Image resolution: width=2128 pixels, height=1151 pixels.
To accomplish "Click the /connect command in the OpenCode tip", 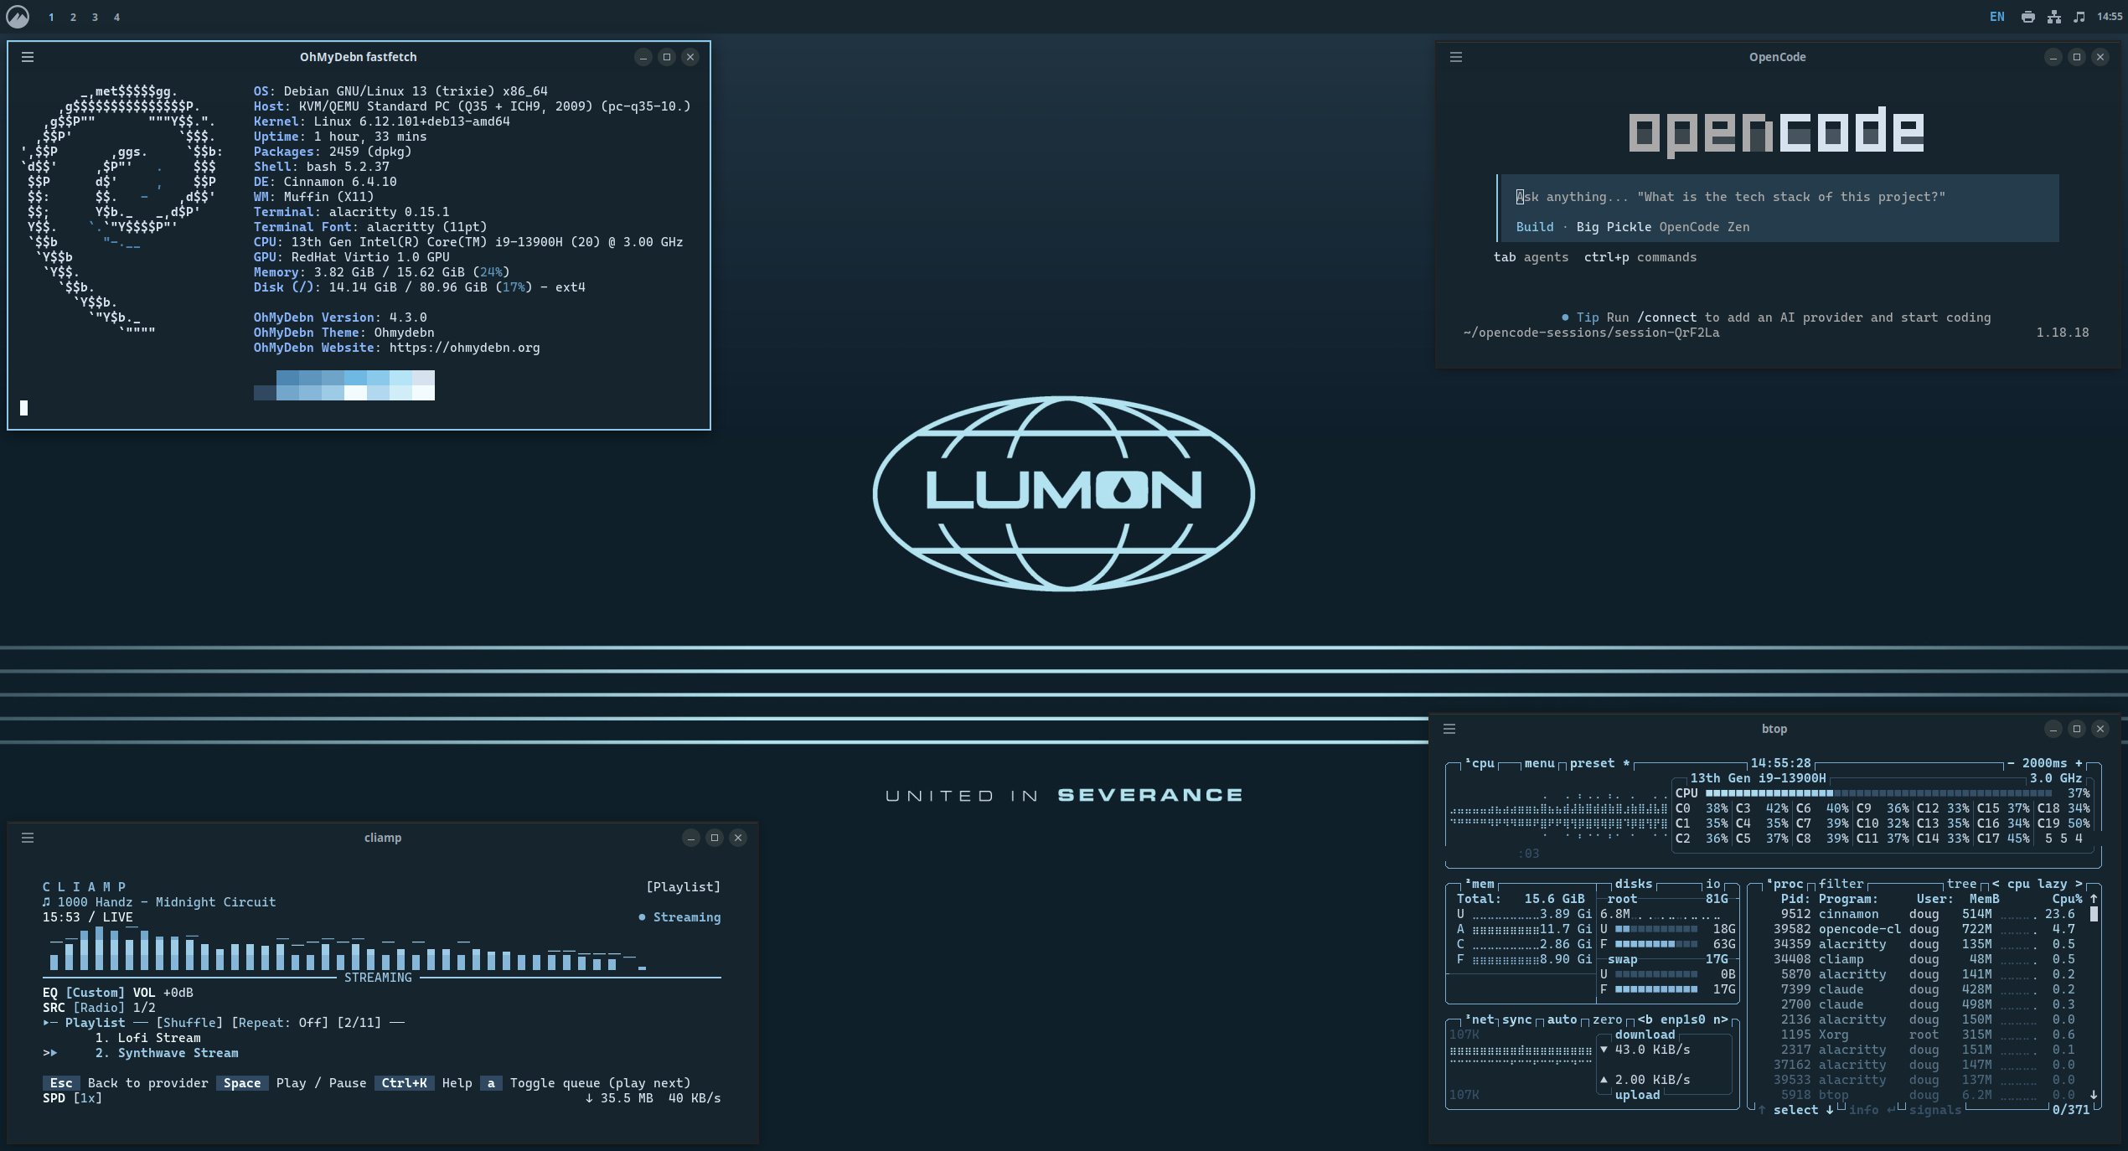I will point(1666,317).
